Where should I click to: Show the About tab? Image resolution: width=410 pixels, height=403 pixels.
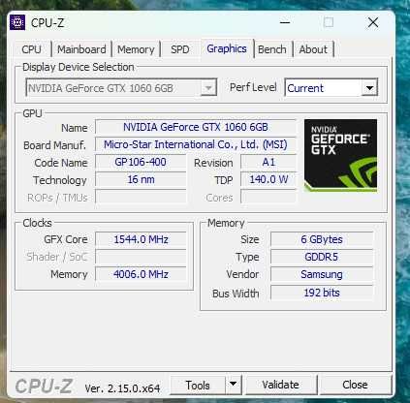tap(313, 49)
